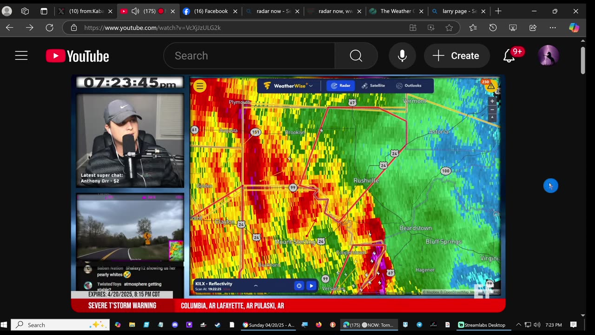
Task: Open YouTube notifications bell
Action: point(509,56)
